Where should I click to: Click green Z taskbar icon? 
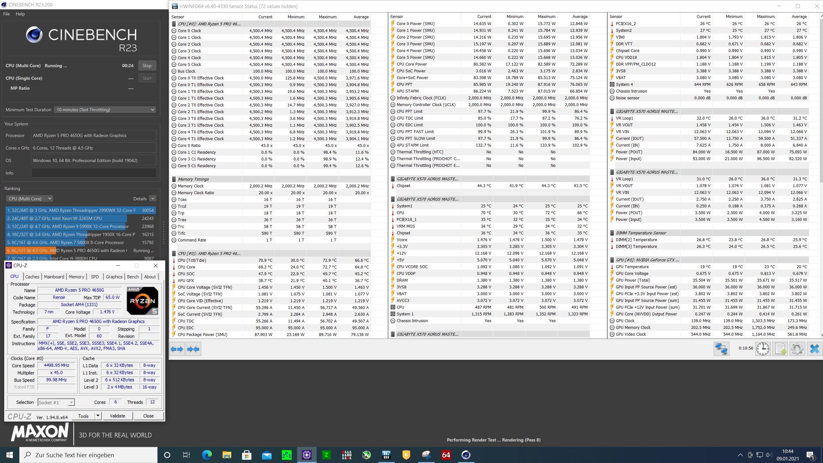(326, 455)
